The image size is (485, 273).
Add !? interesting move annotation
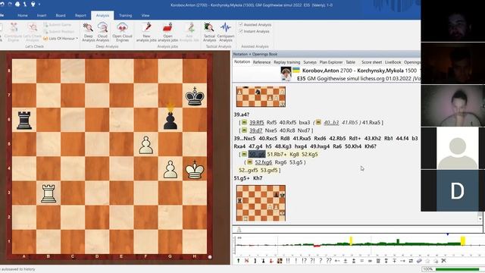304,261
